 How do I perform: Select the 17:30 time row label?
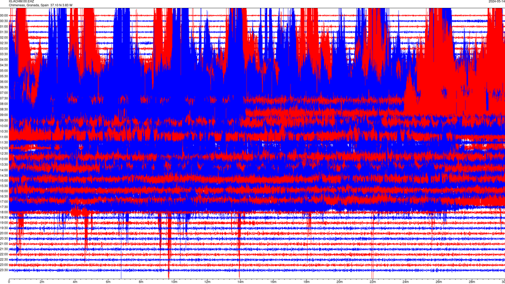[x=4, y=207]
